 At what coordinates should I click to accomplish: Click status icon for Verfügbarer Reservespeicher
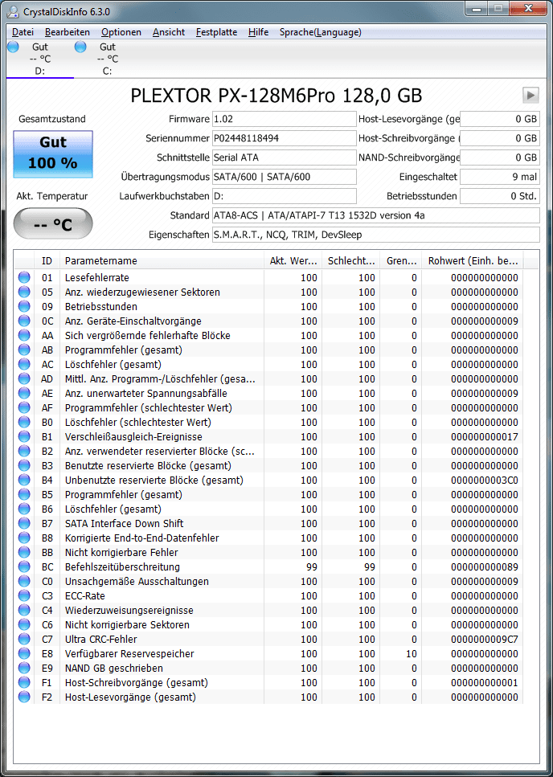pyautogui.click(x=24, y=653)
